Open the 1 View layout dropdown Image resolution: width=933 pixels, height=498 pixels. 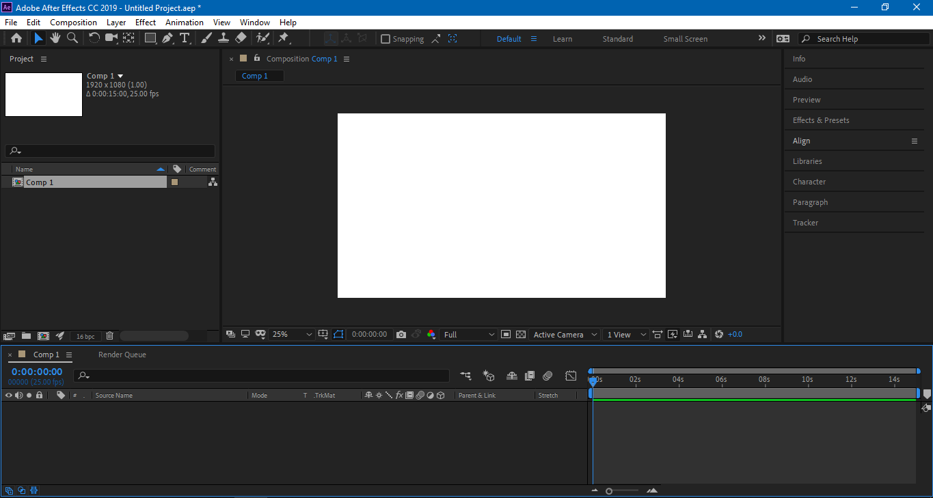tap(627, 335)
